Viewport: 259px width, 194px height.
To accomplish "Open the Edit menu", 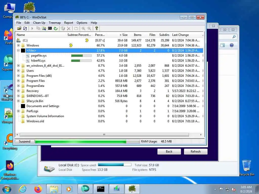I will click(x=27, y=23).
